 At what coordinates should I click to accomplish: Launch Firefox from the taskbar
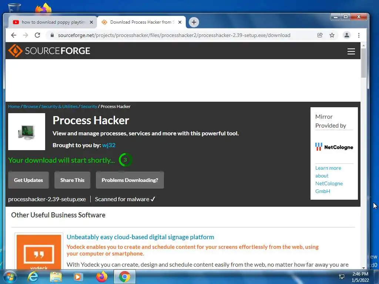[102, 277]
